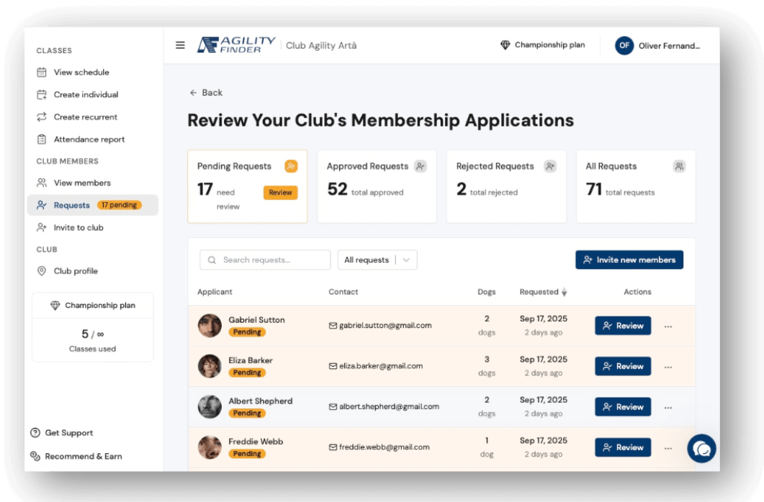The width and height of the screenshot is (764, 502).
Task: Open Invite to club
Action: pyautogui.click(x=93, y=228)
